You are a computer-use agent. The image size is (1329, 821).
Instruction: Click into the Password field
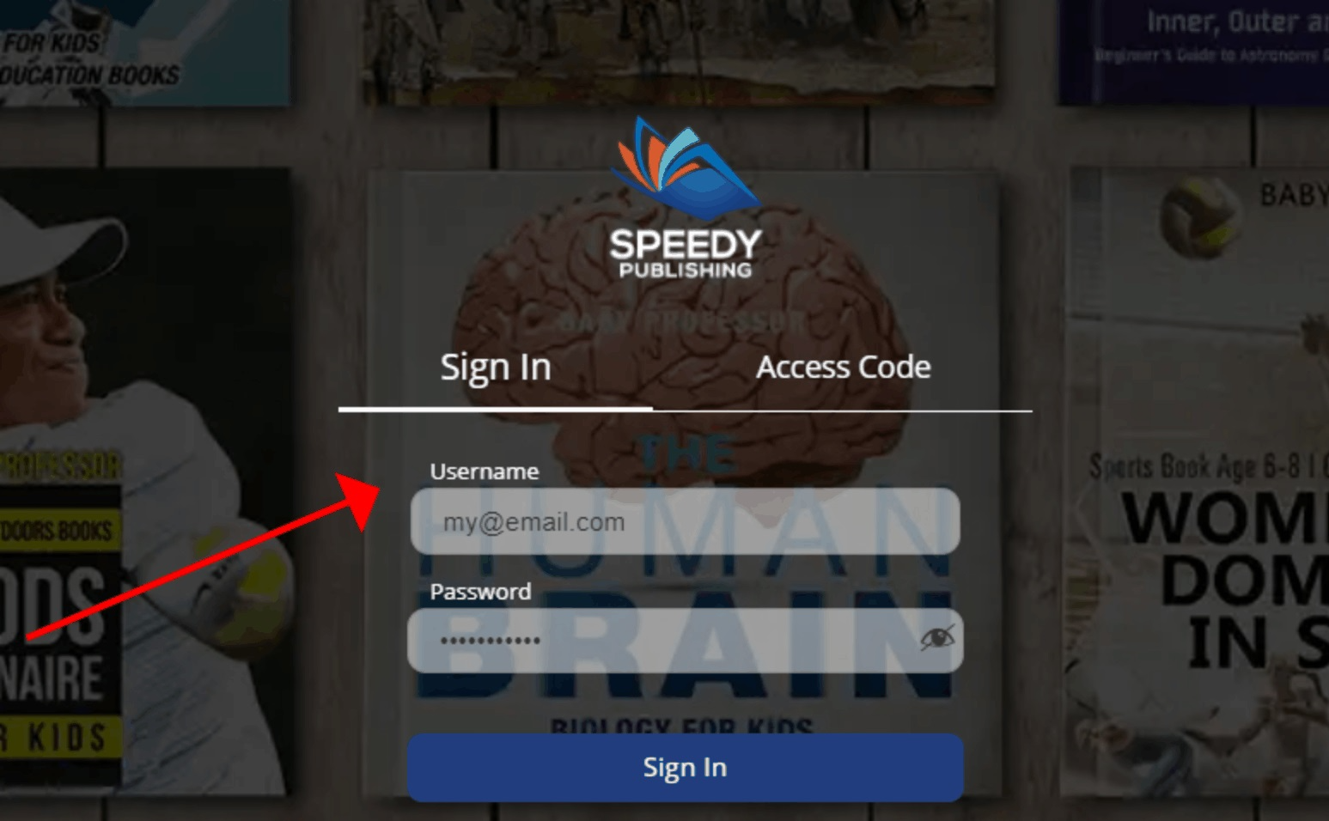[x=685, y=641]
